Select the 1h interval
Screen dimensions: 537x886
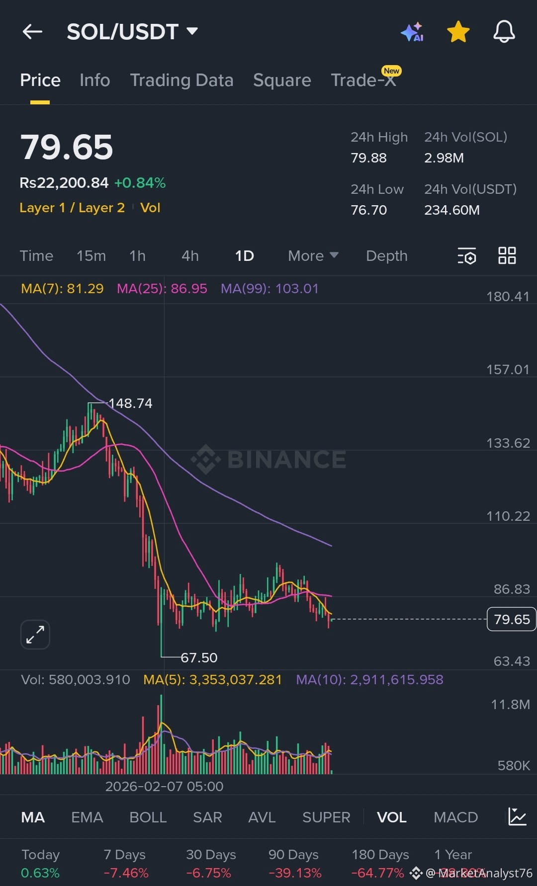tap(137, 256)
